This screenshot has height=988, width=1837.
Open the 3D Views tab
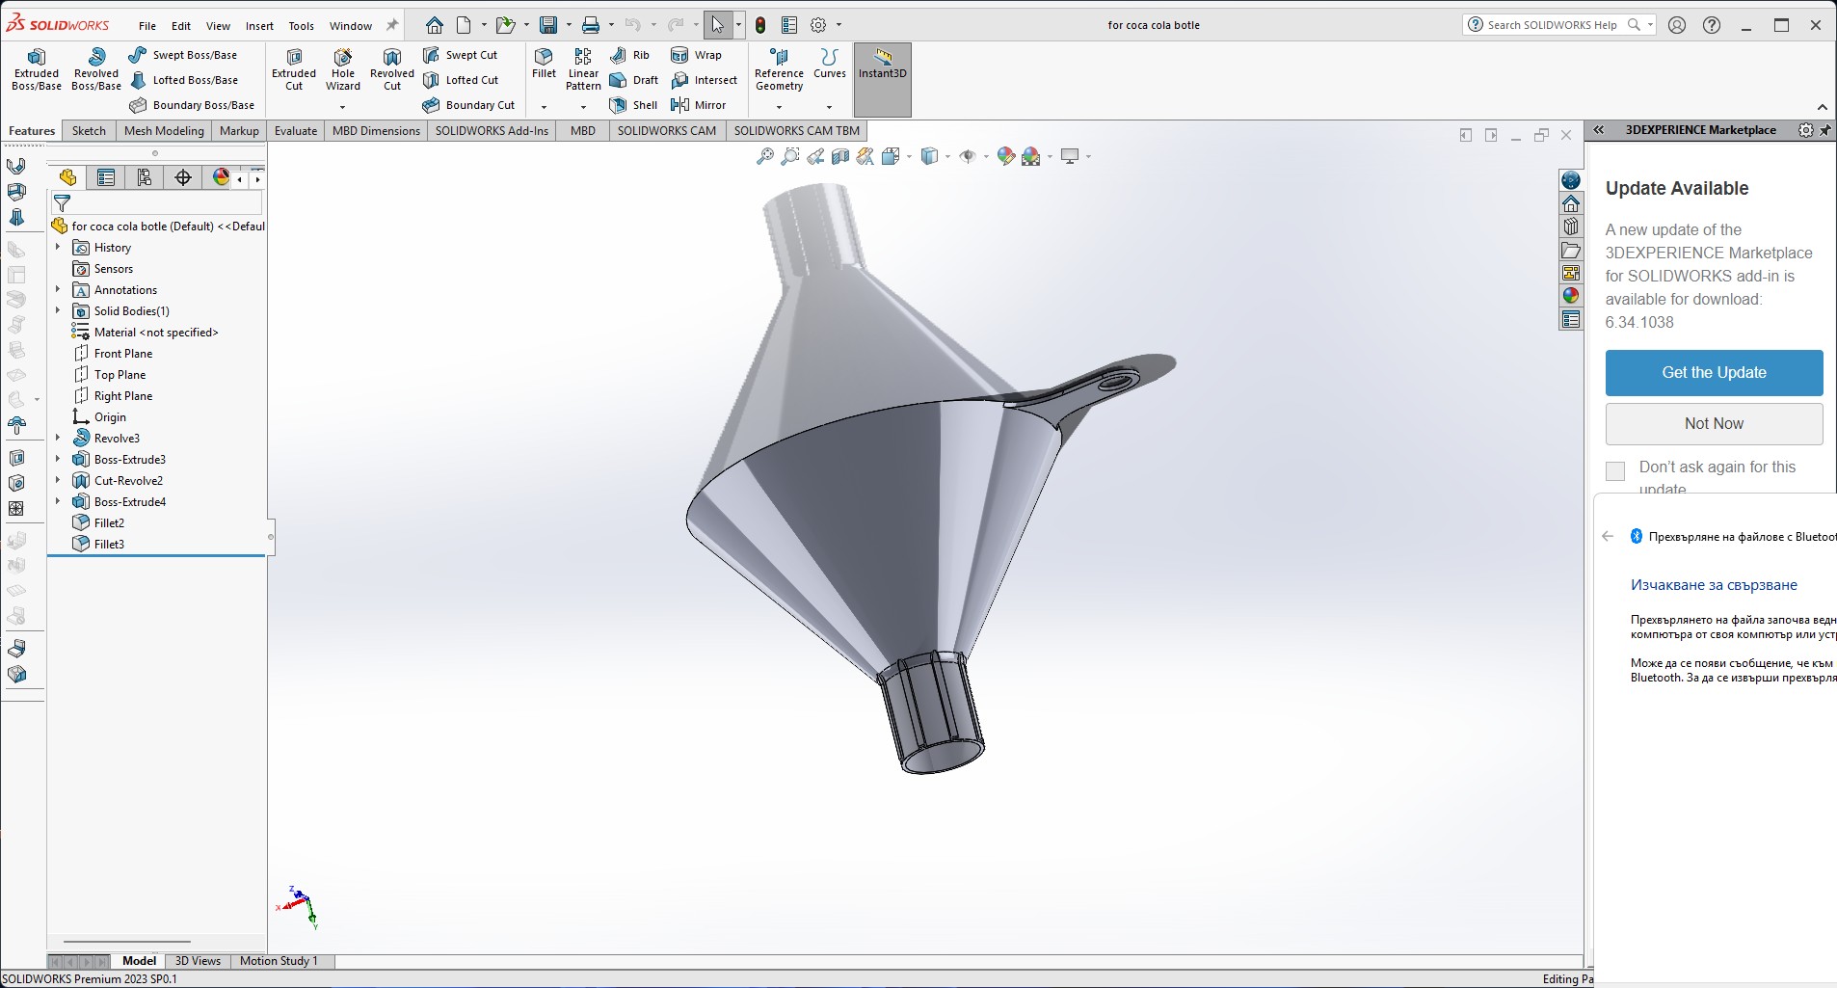click(x=198, y=961)
